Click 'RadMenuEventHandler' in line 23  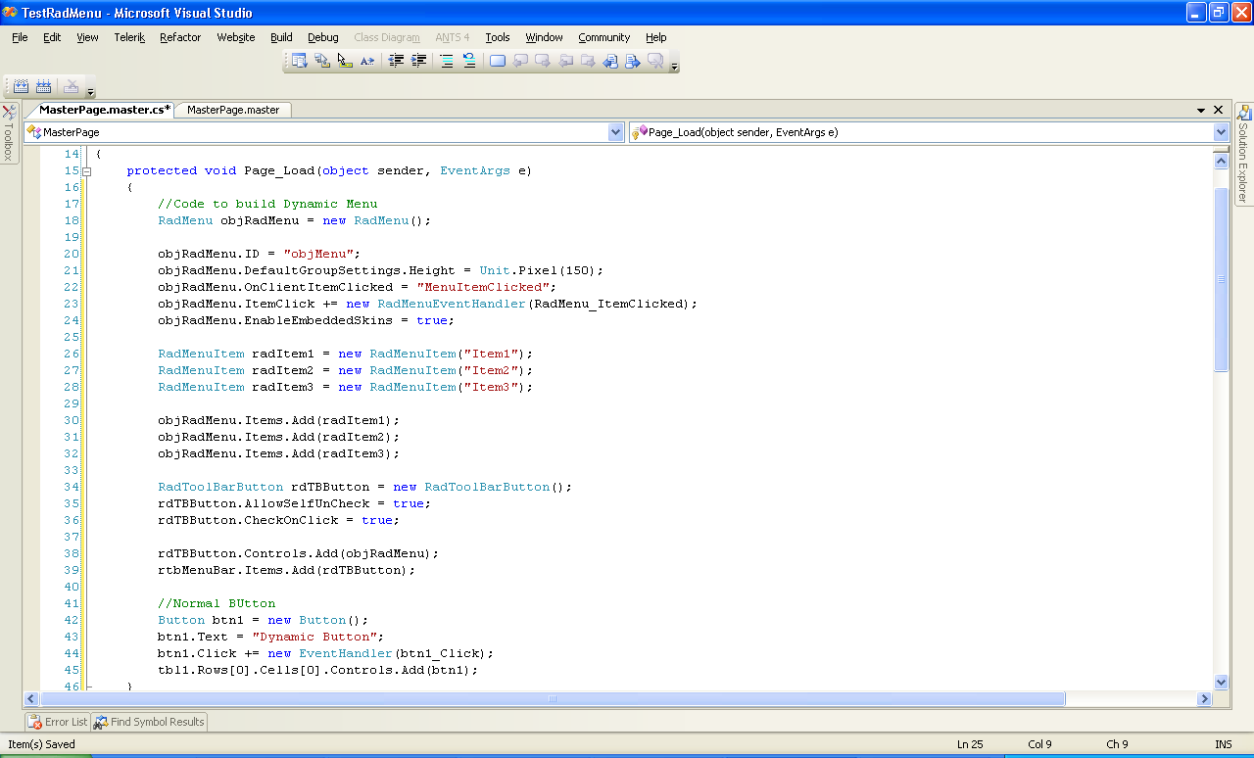pyautogui.click(x=452, y=304)
